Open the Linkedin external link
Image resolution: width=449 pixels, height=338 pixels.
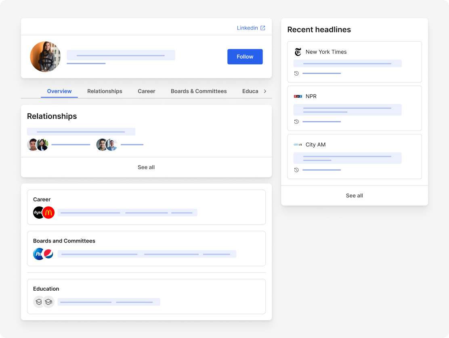coord(251,28)
